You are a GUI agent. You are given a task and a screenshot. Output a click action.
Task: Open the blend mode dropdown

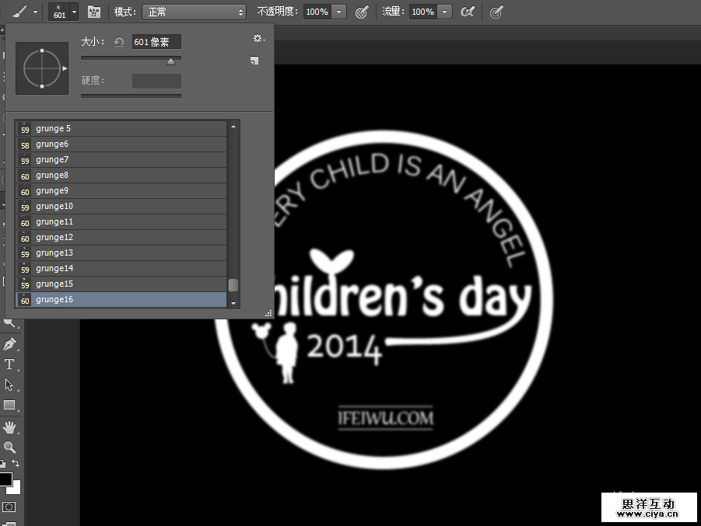pyautogui.click(x=193, y=12)
